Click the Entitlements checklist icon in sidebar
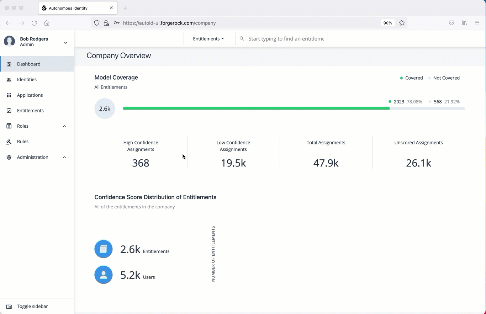Viewport: 486px width, 314px height. [x=9, y=111]
